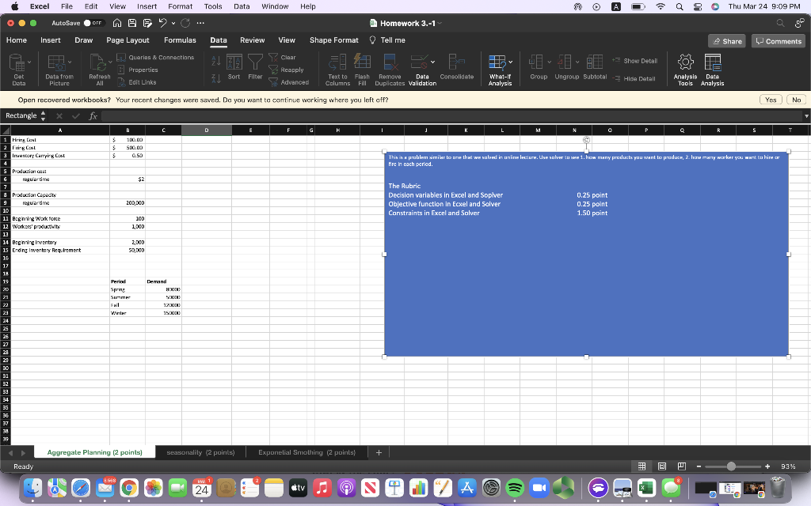Toggle AutoSave switch
811x506 pixels.
94,23
